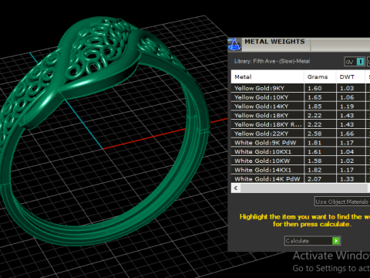Click the horizontal scrollbar left arrow

coord(236,188)
